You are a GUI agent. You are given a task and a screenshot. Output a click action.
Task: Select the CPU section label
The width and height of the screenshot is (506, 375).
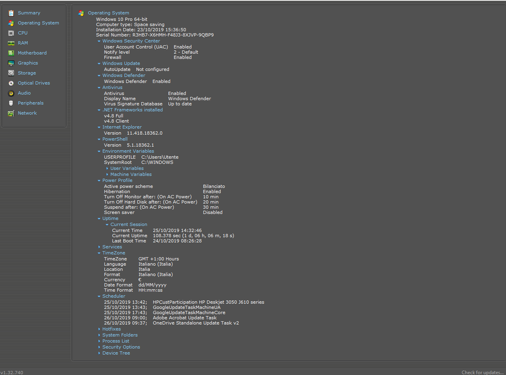pos(22,33)
